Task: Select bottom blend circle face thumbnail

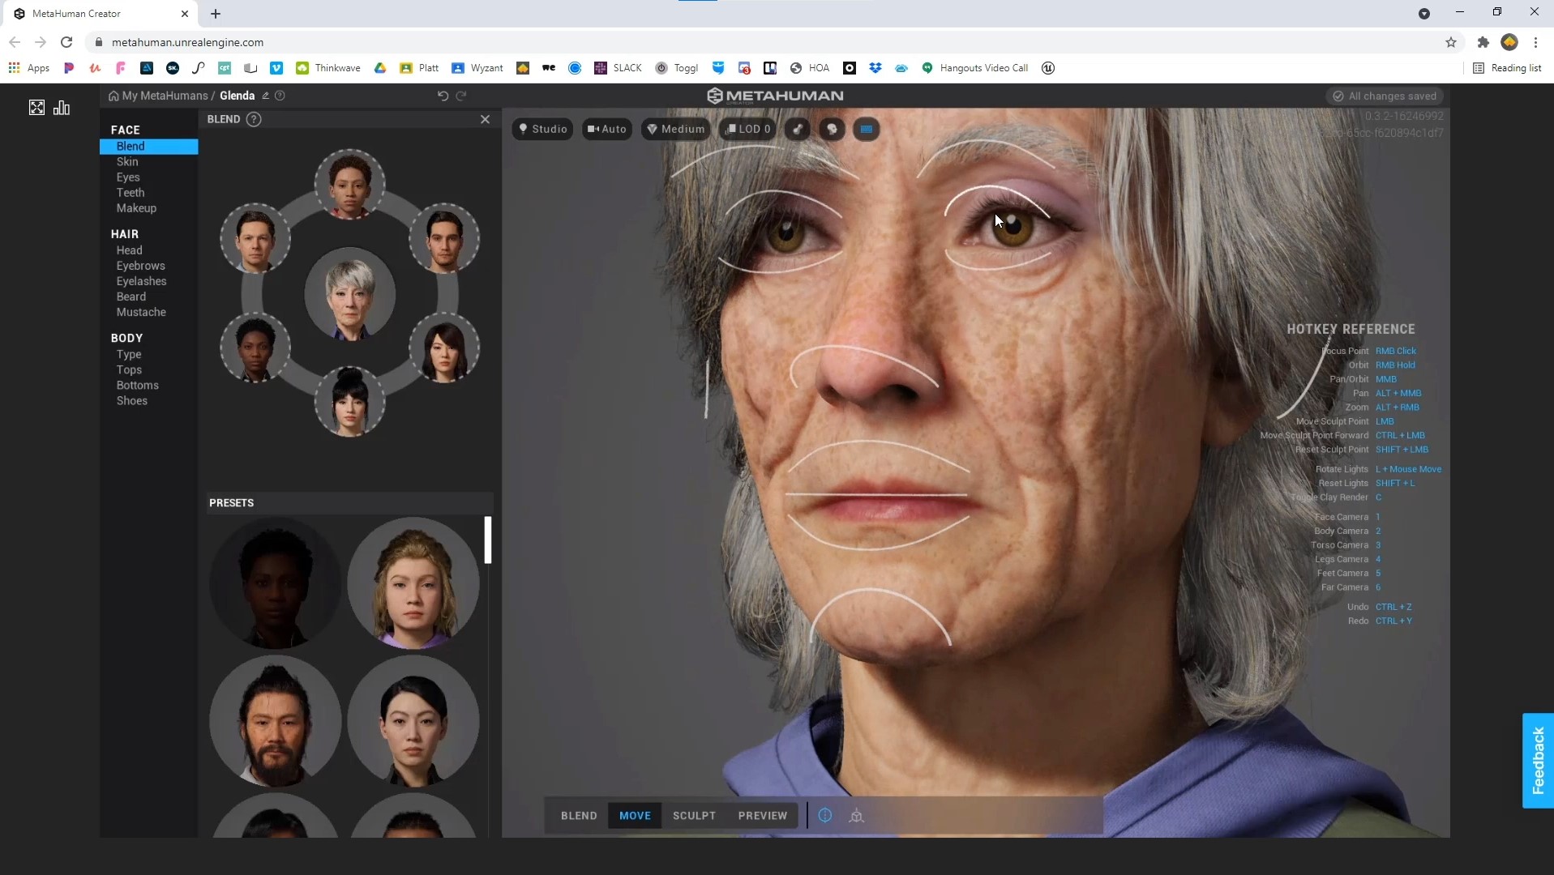Action: 349,401
